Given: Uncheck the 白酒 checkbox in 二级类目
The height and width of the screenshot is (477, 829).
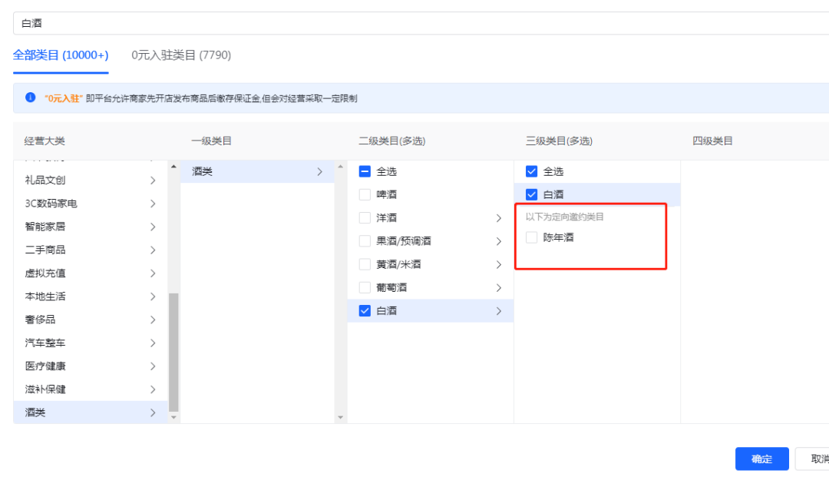Looking at the screenshot, I should (x=365, y=310).
